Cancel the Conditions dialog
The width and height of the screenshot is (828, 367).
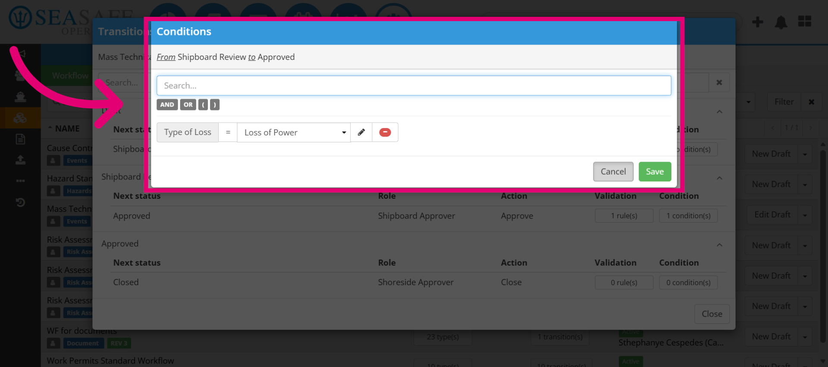(613, 172)
